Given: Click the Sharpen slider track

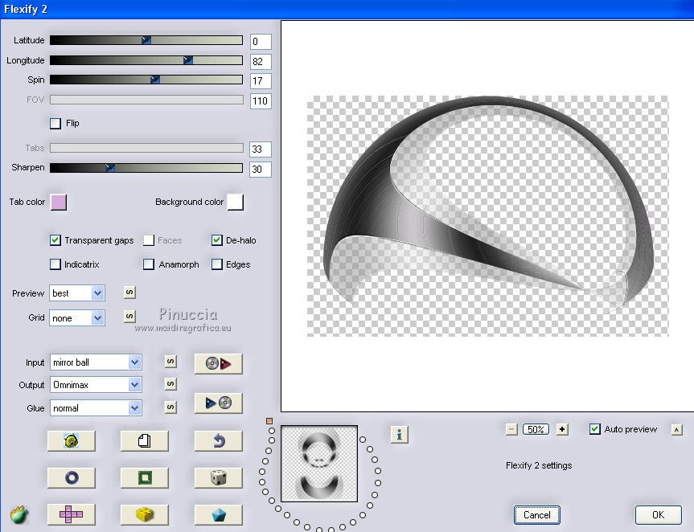Looking at the screenshot, I should click(x=146, y=168).
